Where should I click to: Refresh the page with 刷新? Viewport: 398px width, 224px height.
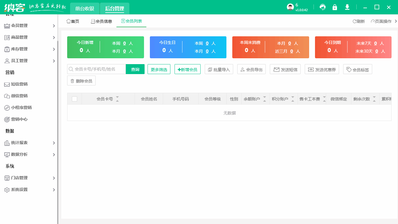(x=358, y=21)
